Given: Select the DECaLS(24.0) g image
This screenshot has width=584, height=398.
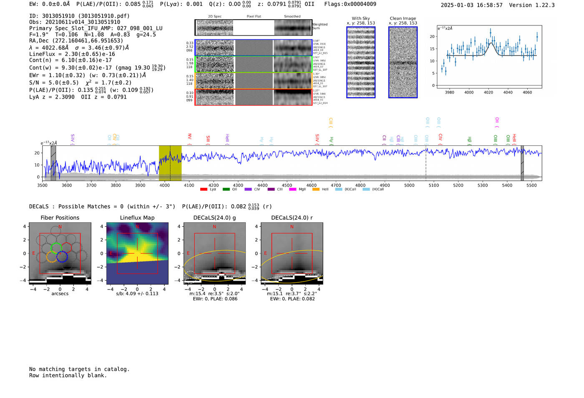Looking at the screenshot, I should [214, 254].
